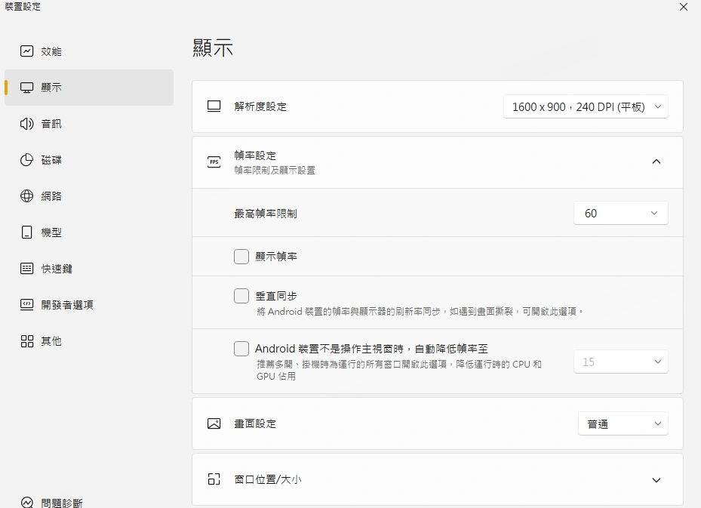
Task: Open the 解析度設定 resolution dropdown
Action: point(586,106)
